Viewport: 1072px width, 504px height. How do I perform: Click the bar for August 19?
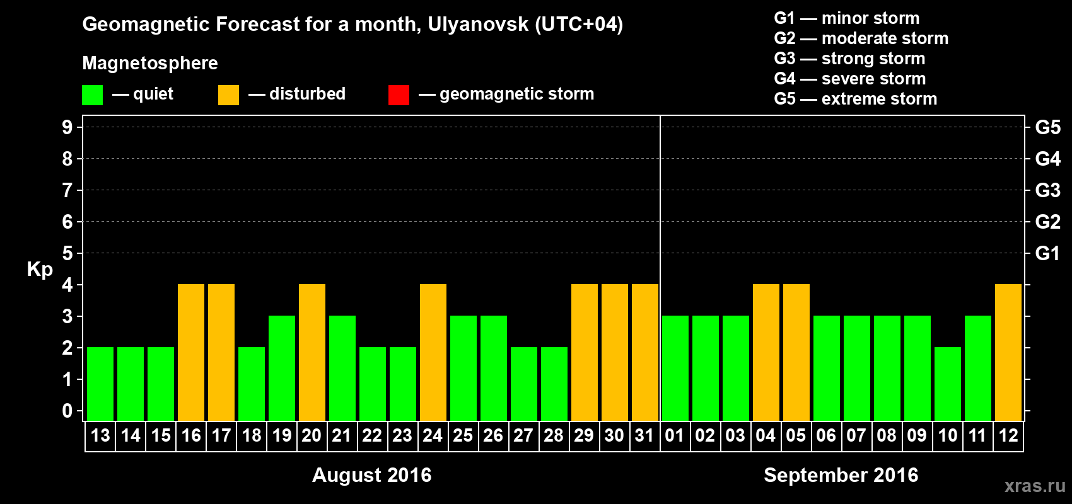(x=282, y=368)
